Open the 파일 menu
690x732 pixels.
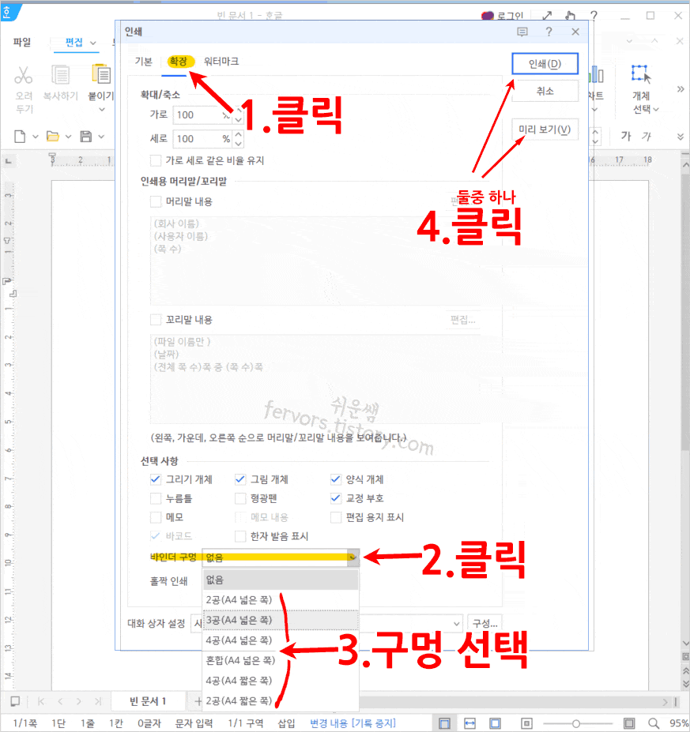[x=21, y=43]
